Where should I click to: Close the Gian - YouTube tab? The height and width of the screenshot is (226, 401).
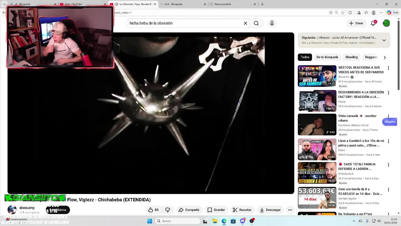[105, 4]
